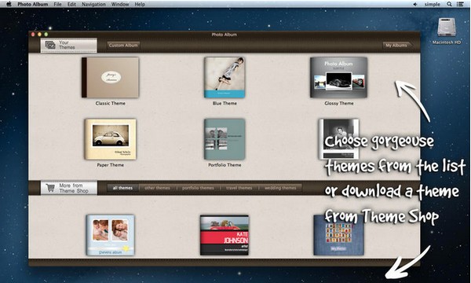Click the 'simple' user name in menu bar
Screen dimensions: 471x283
(x=433, y=4)
